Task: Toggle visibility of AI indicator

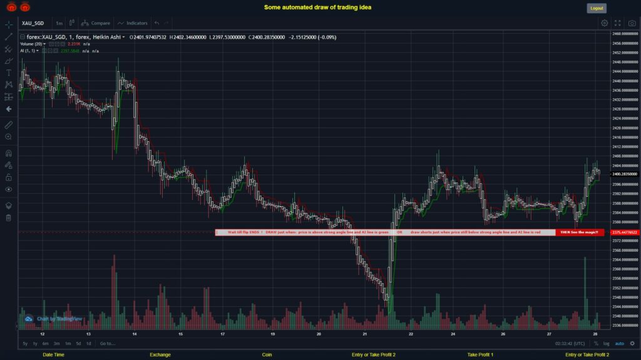Action: click(44, 51)
